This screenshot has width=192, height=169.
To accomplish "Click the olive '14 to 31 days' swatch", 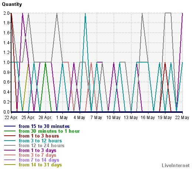I will tap(10, 165).
